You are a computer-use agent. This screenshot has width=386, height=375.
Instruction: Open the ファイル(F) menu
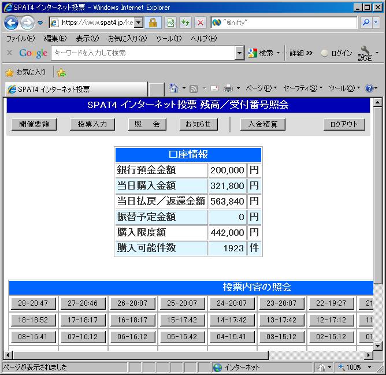click(x=21, y=39)
